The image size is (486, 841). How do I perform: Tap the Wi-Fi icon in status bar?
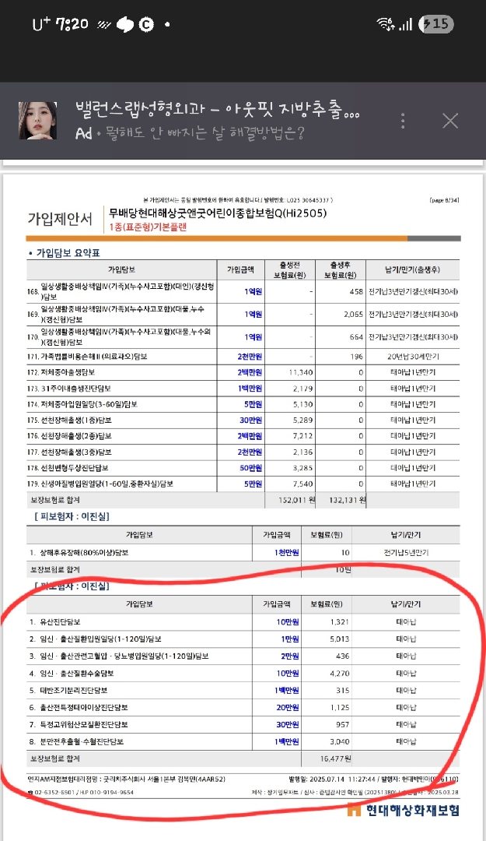[x=383, y=24]
